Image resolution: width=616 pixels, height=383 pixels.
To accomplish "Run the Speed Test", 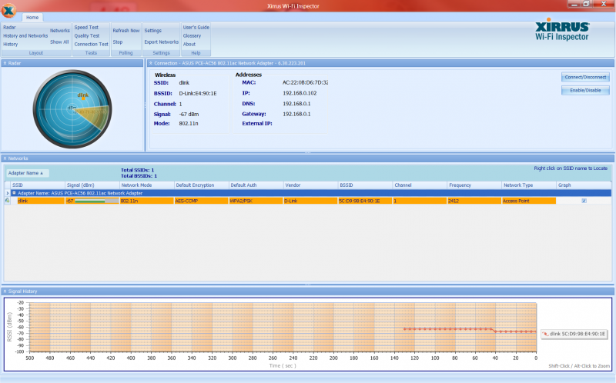I will (86, 28).
